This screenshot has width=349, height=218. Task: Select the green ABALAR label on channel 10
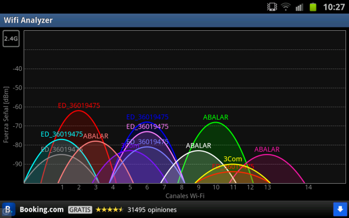216,117
